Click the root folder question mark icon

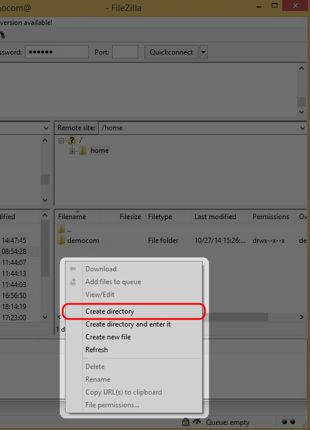[72, 140]
